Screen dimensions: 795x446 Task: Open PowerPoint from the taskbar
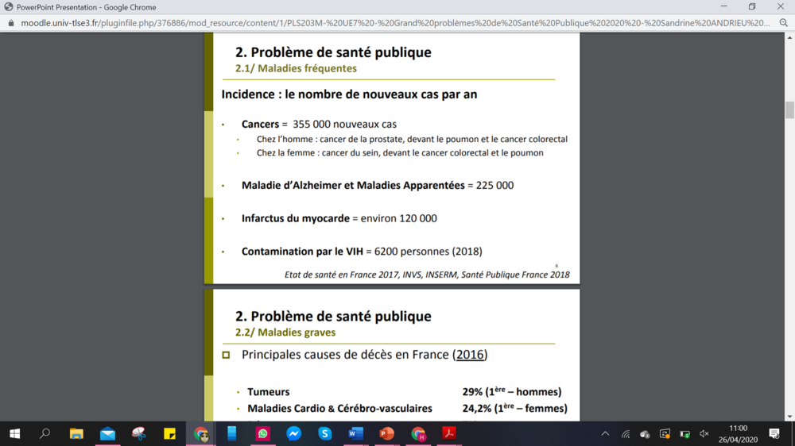click(x=387, y=433)
